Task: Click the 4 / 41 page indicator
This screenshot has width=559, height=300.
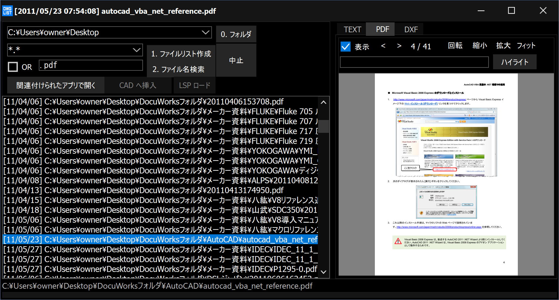Action: click(x=421, y=46)
